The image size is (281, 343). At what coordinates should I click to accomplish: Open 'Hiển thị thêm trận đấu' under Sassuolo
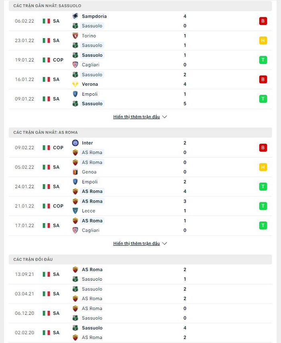click(136, 117)
